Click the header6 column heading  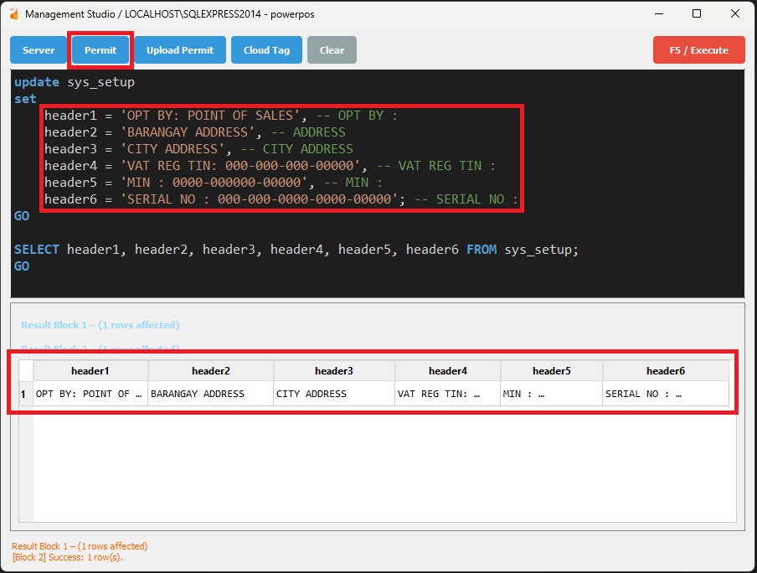(665, 371)
